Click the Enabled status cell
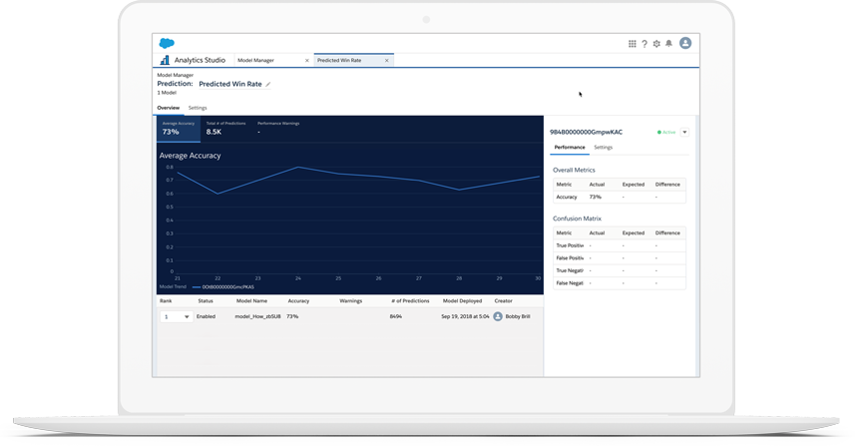Image resolution: width=855 pixels, height=446 pixels. point(206,316)
